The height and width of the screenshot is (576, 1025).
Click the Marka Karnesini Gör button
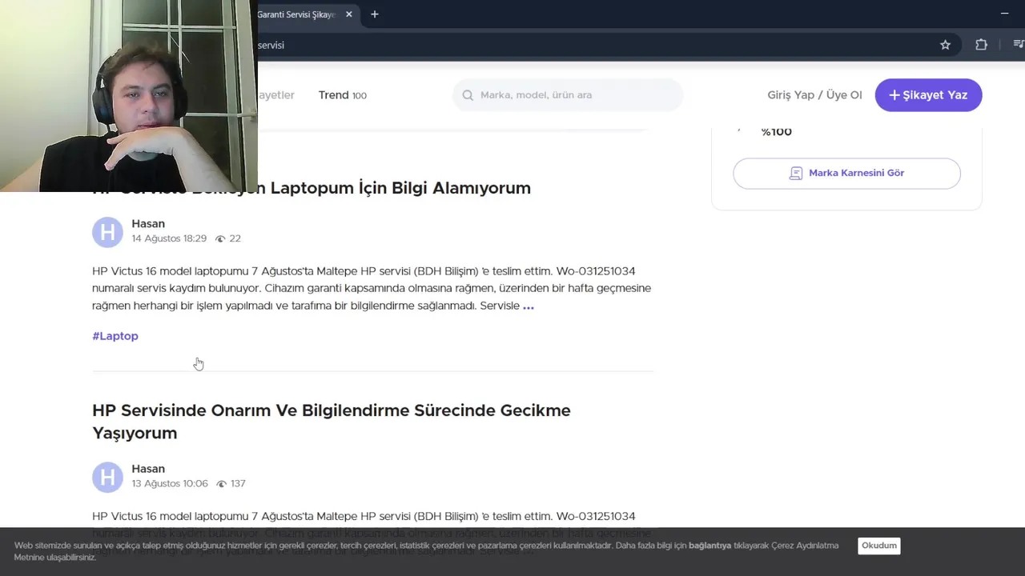pyautogui.click(x=846, y=173)
